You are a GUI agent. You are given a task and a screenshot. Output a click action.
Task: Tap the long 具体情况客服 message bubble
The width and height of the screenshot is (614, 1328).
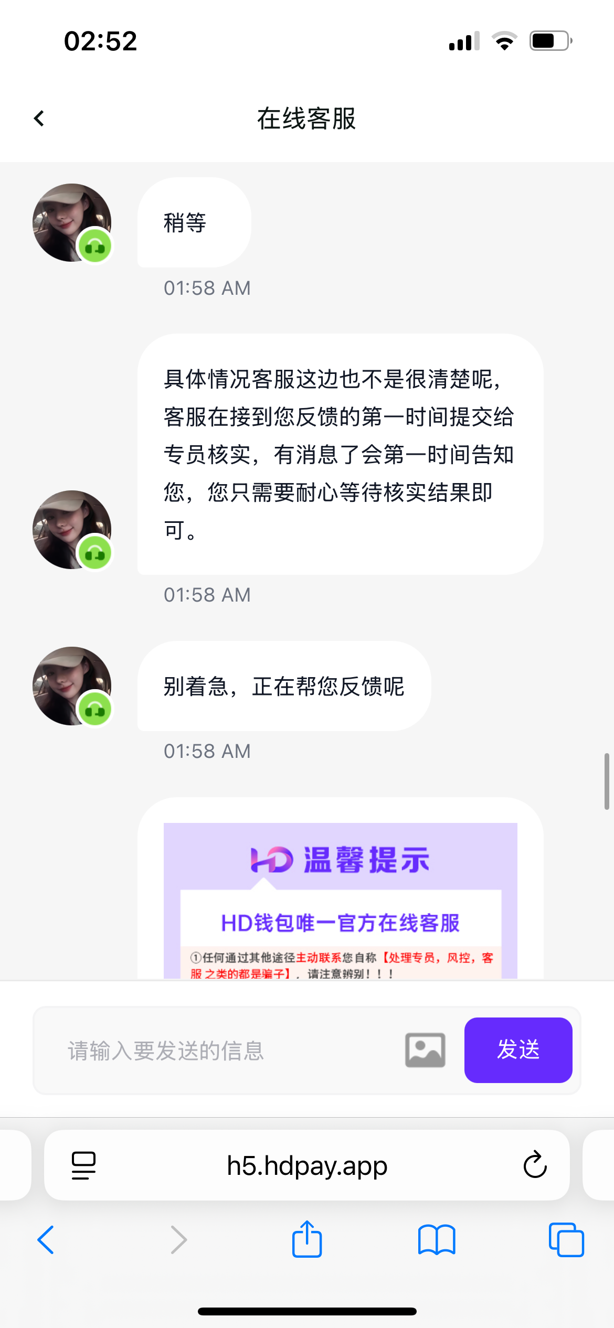click(x=340, y=454)
